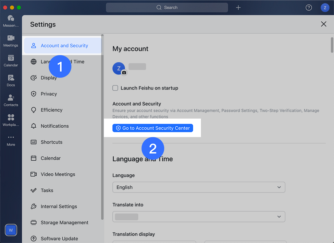Open Docs from the sidebar
Image resolution: width=334 pixels, height=243 pixels.
11,80
